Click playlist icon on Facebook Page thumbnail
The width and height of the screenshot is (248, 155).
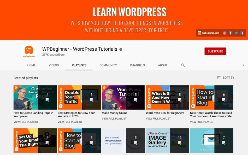(135, 143)
